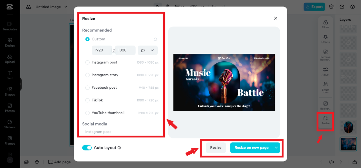Collapse the left sidebar using the chevron circle
The image size is (361, 168).
click(x=10, y=160)
